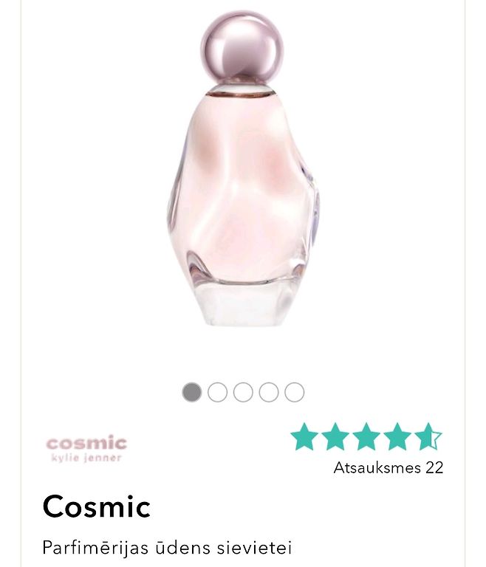Image resolution: width=486 pixels, height=567 pixels.
Task: Jump to the last carousel dot
Action: click(294, 392)
